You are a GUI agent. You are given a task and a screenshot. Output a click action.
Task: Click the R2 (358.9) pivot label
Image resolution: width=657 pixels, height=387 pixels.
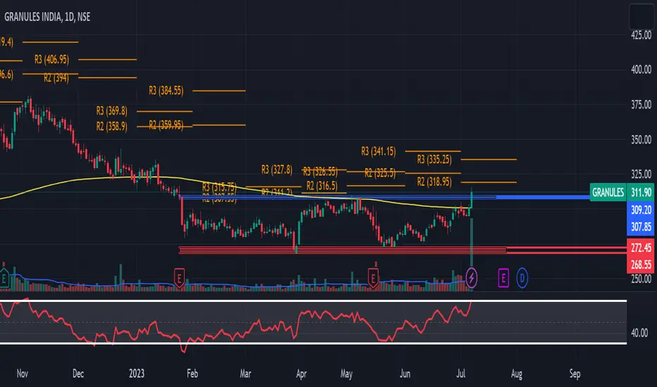(111, 127)
